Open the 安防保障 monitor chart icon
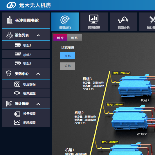This screenshot has height=155, width=155. coord(94,19)
